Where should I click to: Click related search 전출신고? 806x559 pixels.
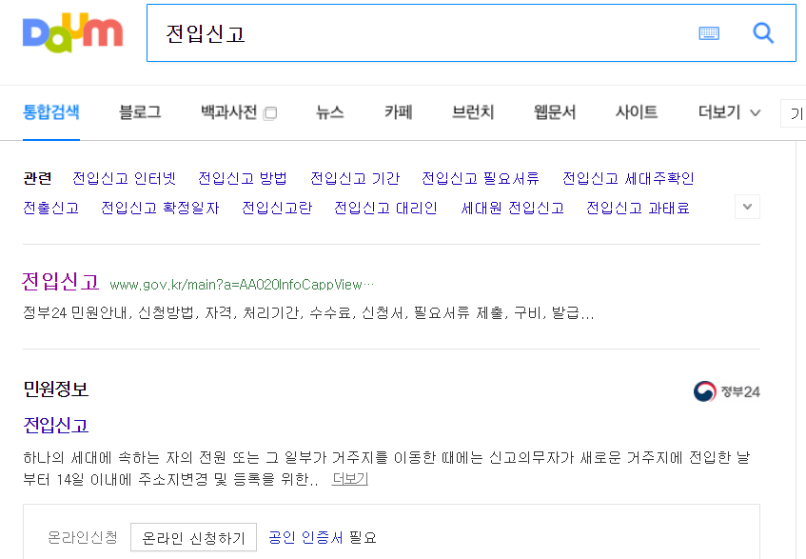point(50,208)
